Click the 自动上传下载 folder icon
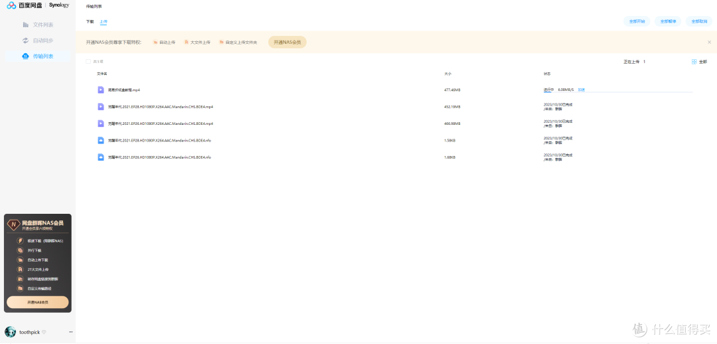Screen dimensions: 717x344 (x=20, y=260)
